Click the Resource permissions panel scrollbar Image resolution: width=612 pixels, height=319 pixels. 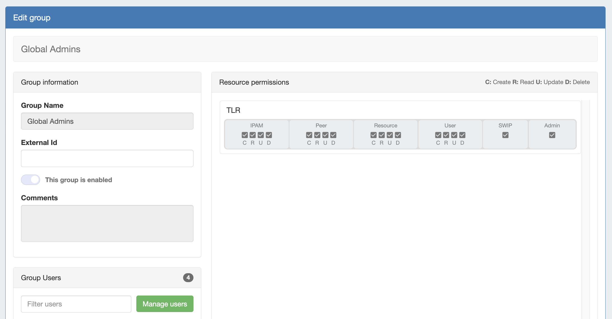[x=585, y=210]
